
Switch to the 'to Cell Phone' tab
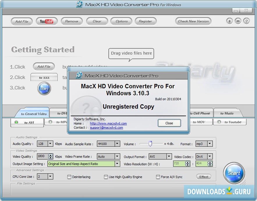(x=201, y=113)
